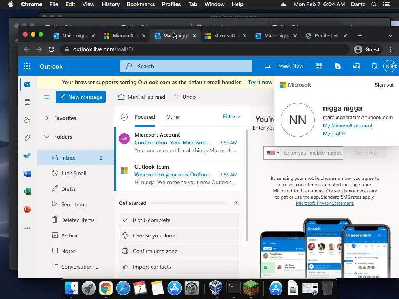This screenshot has width=399, height=299.
Task: Expand the Favorites section
Action: click(x=47, y=118)
